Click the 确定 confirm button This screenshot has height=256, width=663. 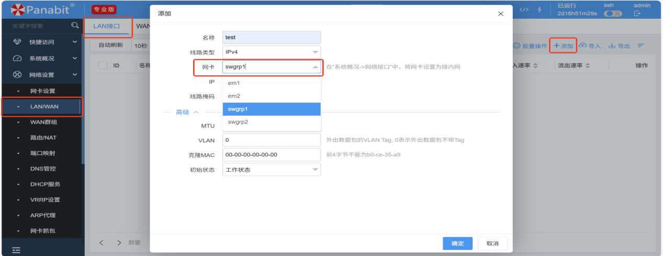pyautogui.click(x=457, y=243)
